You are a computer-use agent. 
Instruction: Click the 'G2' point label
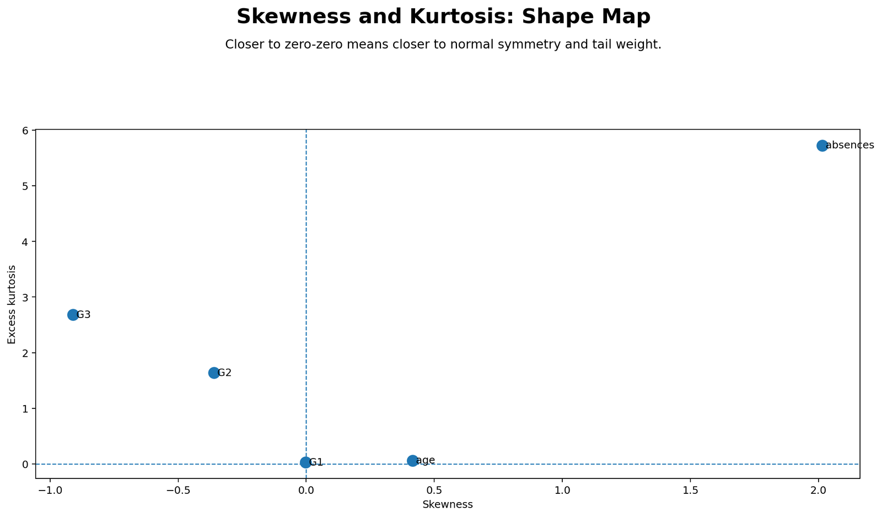(224, 373)
